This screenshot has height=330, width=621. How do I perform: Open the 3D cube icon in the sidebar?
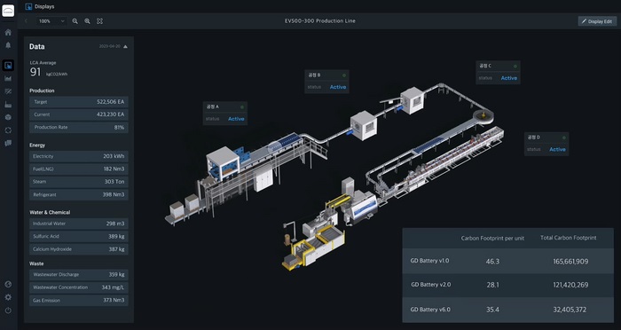pos(8,117)
